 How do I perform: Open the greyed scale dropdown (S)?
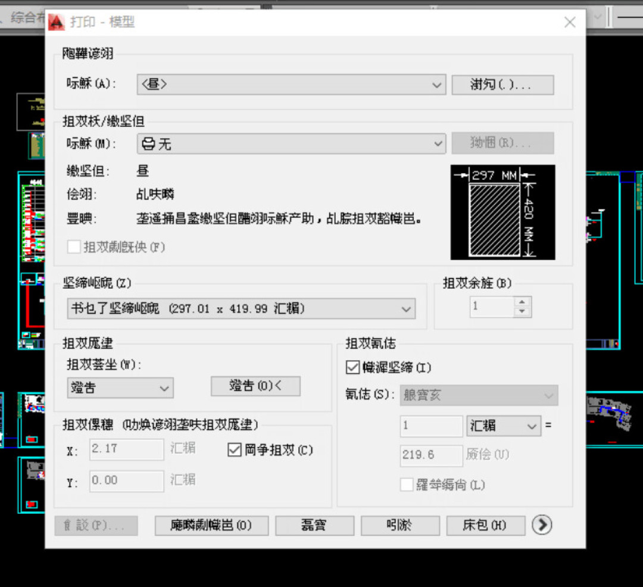point(479,395)
